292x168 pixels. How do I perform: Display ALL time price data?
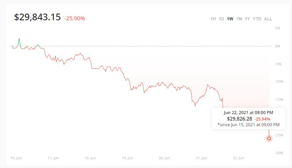[x=268, y=19]
